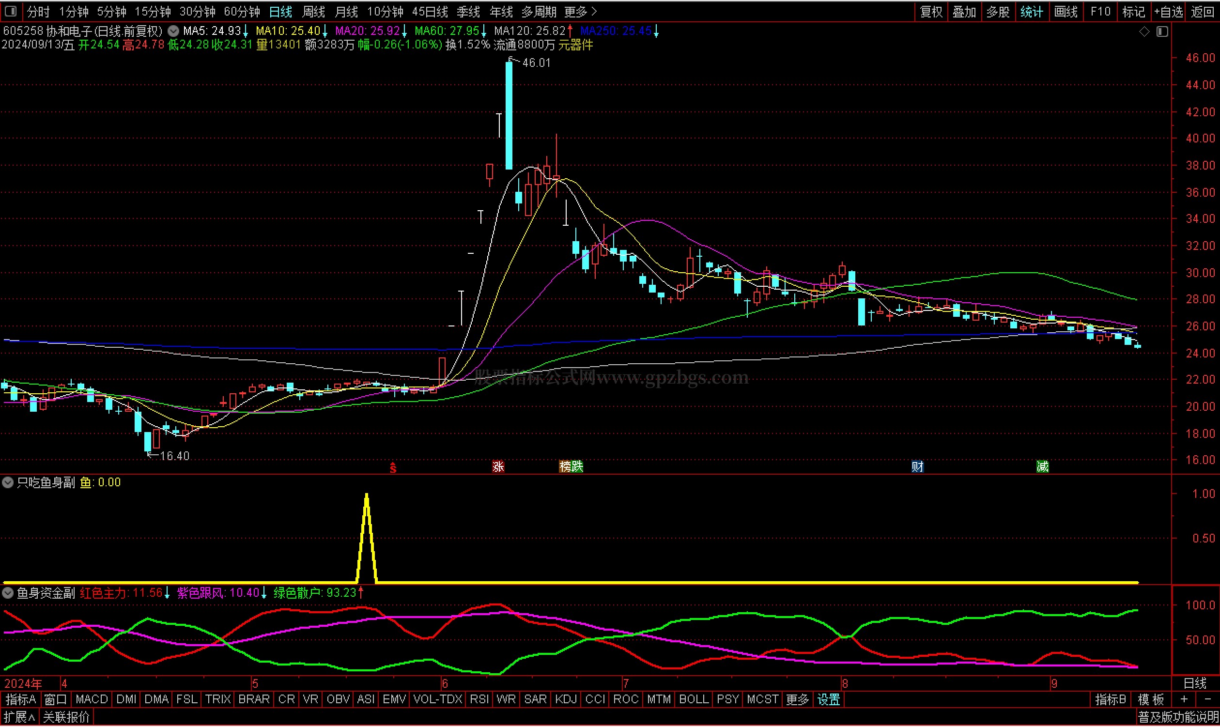Switch to 季线 quarterly period
Viewport: 1220px width, 727px height.
tap(468, 11)
